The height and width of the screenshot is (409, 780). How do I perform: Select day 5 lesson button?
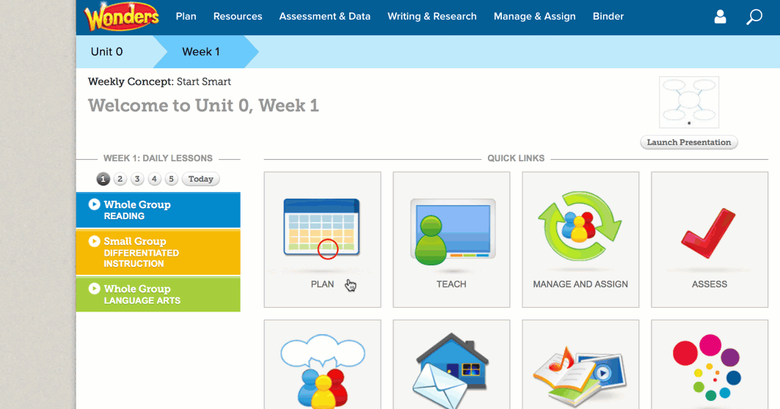(171, 179)
